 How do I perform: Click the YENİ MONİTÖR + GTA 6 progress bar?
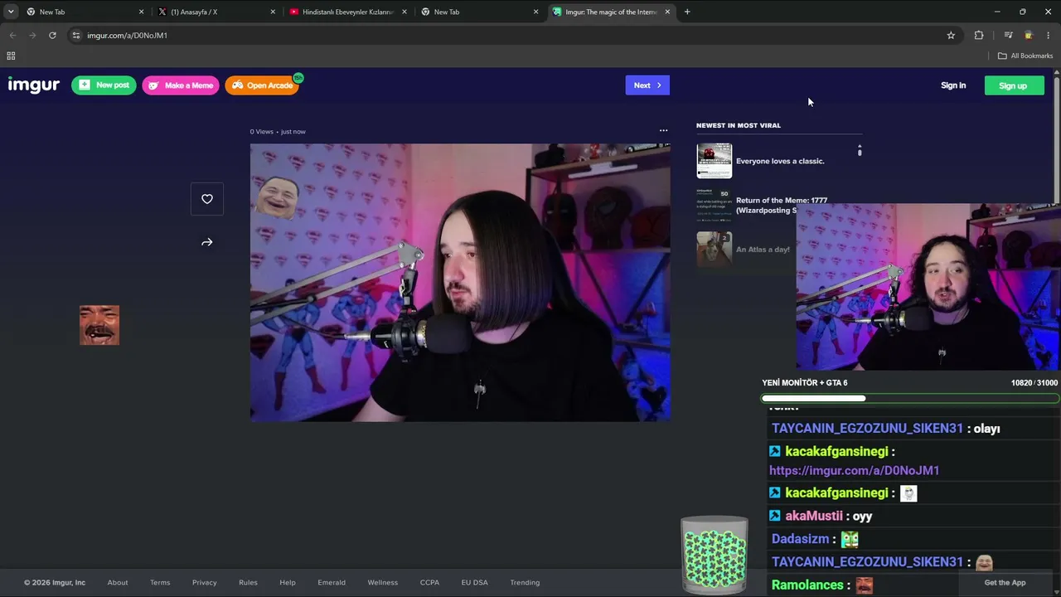pos(909,398)
